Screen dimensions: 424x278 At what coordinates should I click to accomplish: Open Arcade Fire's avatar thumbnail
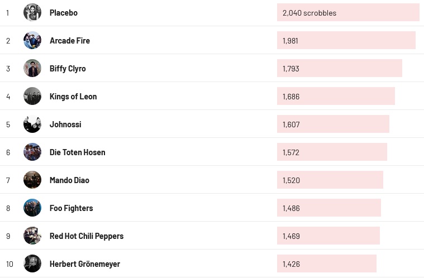click(32, 40)
